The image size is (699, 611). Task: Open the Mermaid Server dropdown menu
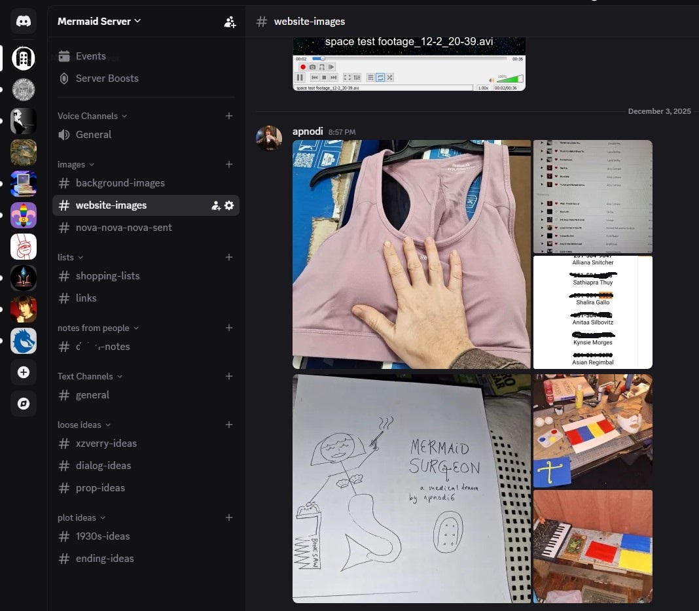pos(99,21)
